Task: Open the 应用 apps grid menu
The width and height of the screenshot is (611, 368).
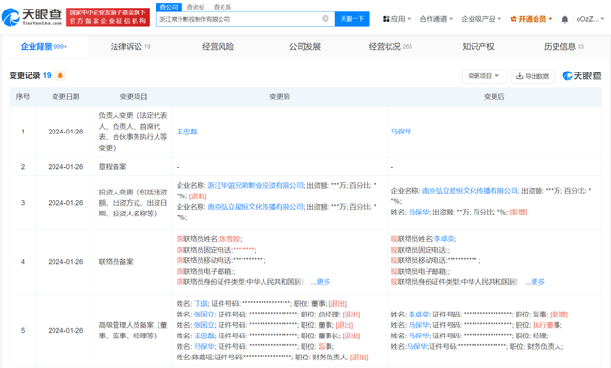Action: coord(397,19)
